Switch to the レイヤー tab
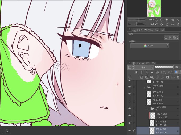181x135 pixels. (x=138, y=63)
